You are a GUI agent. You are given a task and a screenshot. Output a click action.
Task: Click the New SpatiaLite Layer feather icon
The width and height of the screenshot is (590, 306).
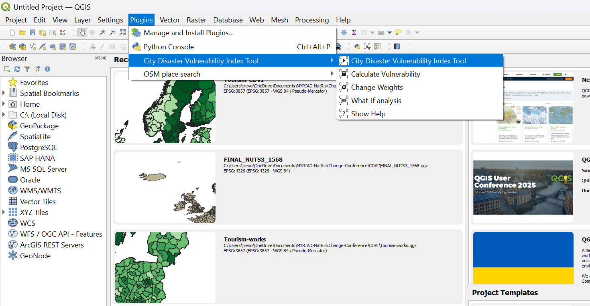coord(43,47)
